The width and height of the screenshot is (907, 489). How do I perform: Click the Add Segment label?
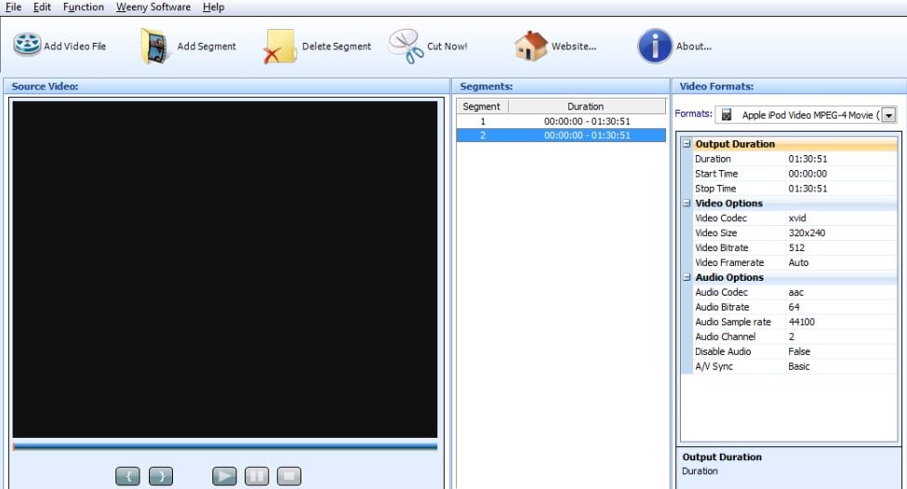[x=207, y=46]
